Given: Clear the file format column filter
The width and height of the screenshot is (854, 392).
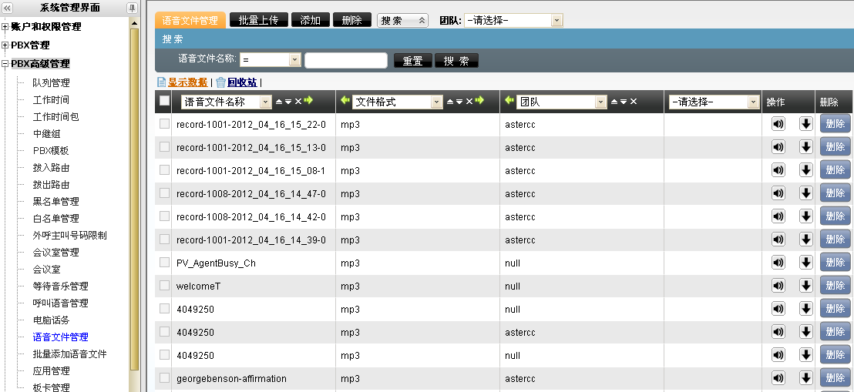Looking at the screenshot, I should (x=469, y=102).
